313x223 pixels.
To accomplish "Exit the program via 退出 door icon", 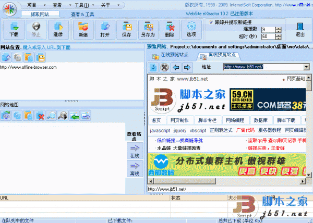I will [x=300, y=30].
